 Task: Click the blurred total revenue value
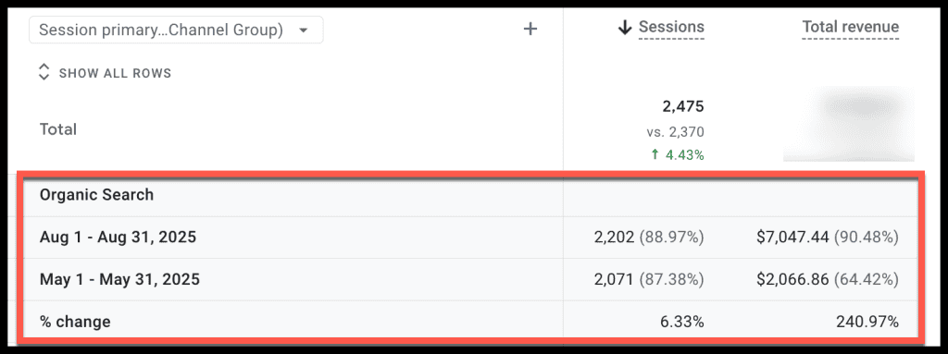(x=849, y=124)
